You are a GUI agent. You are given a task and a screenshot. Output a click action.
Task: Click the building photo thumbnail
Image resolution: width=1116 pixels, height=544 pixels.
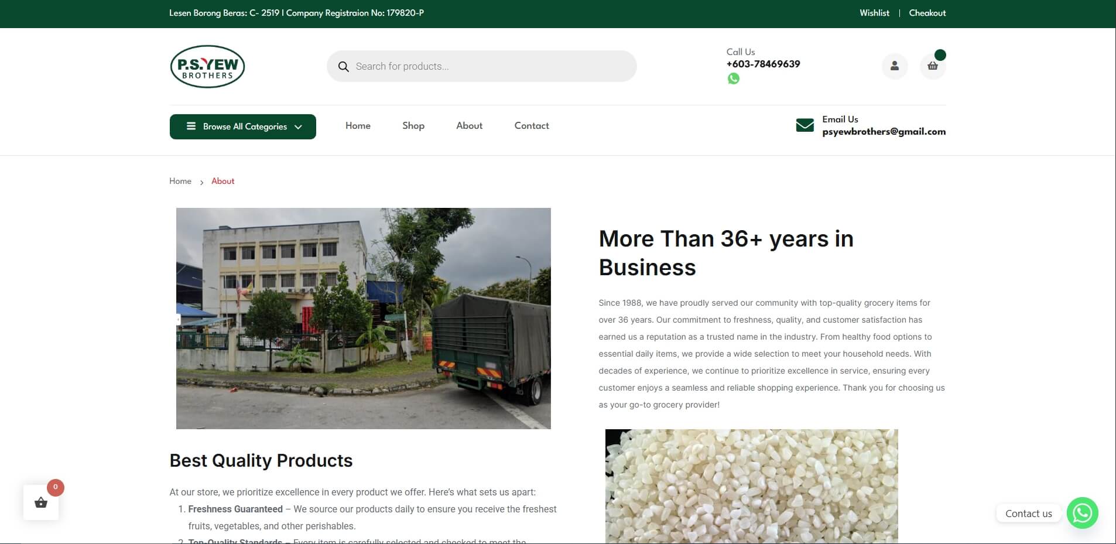coord(364,319)
